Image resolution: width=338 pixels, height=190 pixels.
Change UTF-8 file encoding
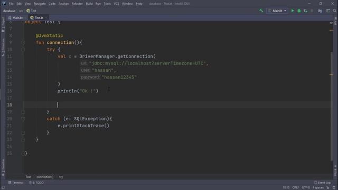[306, 188]
